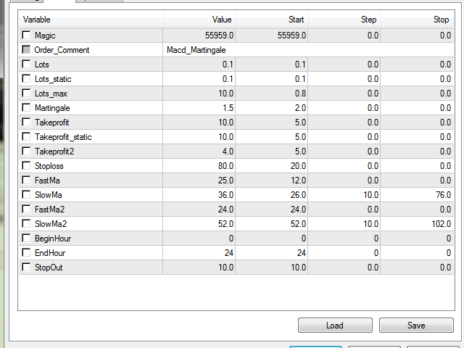Select the Variable column header
Screen dimensions: 464x348
pyautogui.click(x=91, y=20)
